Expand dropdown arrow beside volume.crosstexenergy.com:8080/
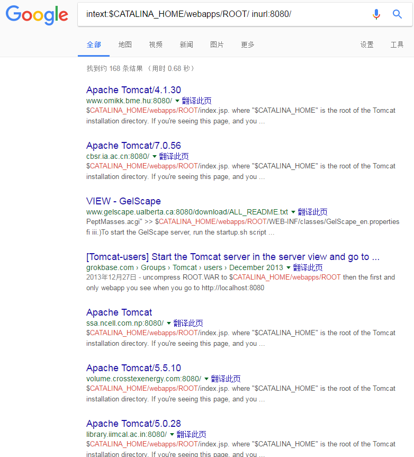Viewport: 414px width, 457px height. 206,379
